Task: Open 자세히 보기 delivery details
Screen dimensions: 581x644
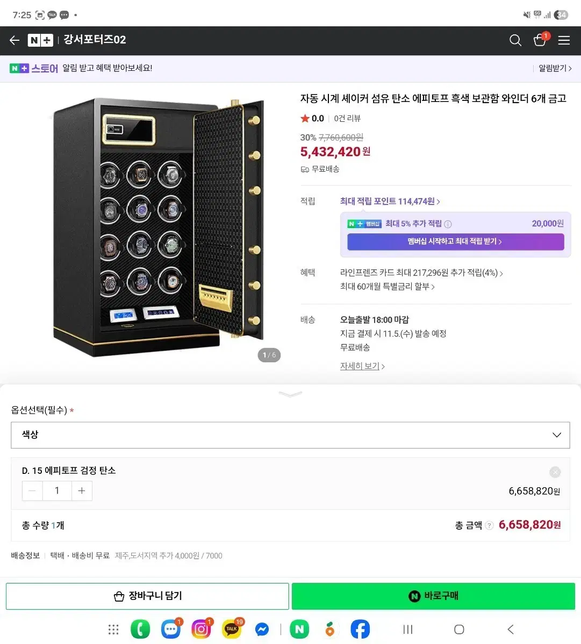Action: pos(361,365)
